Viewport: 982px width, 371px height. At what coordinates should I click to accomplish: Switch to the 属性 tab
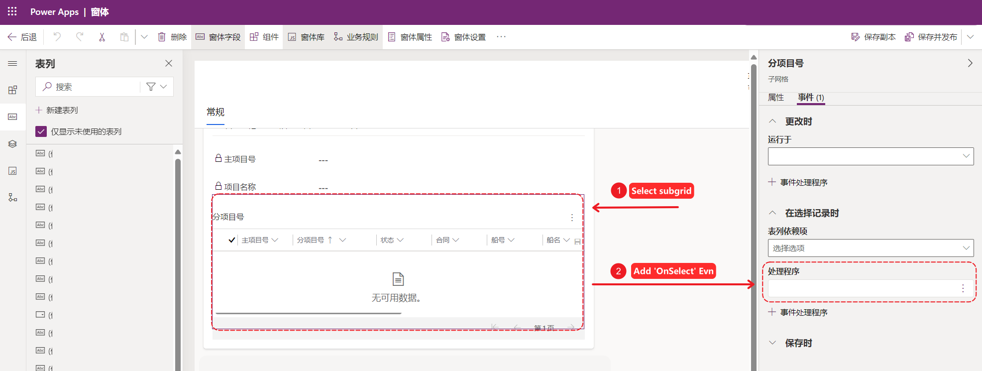[x=776, y=98]
